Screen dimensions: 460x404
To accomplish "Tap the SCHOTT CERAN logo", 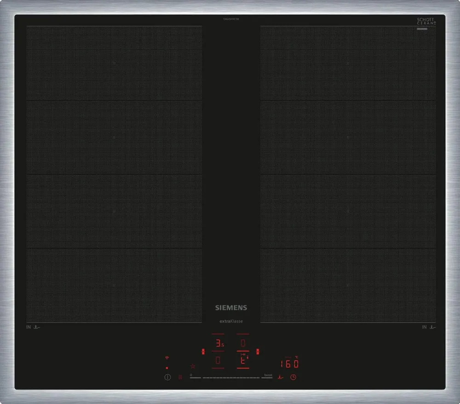I will click(x=426, y=21).
